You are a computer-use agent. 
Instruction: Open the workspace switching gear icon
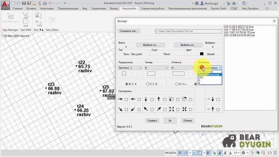tap(243, 153)
